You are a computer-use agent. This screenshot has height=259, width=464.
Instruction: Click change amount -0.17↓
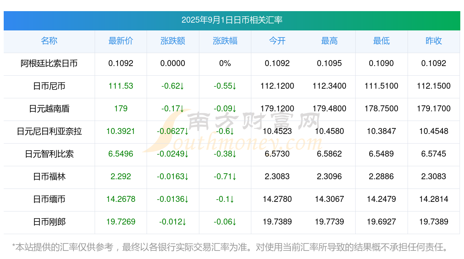pyautogui.click(x=173, y=109)
